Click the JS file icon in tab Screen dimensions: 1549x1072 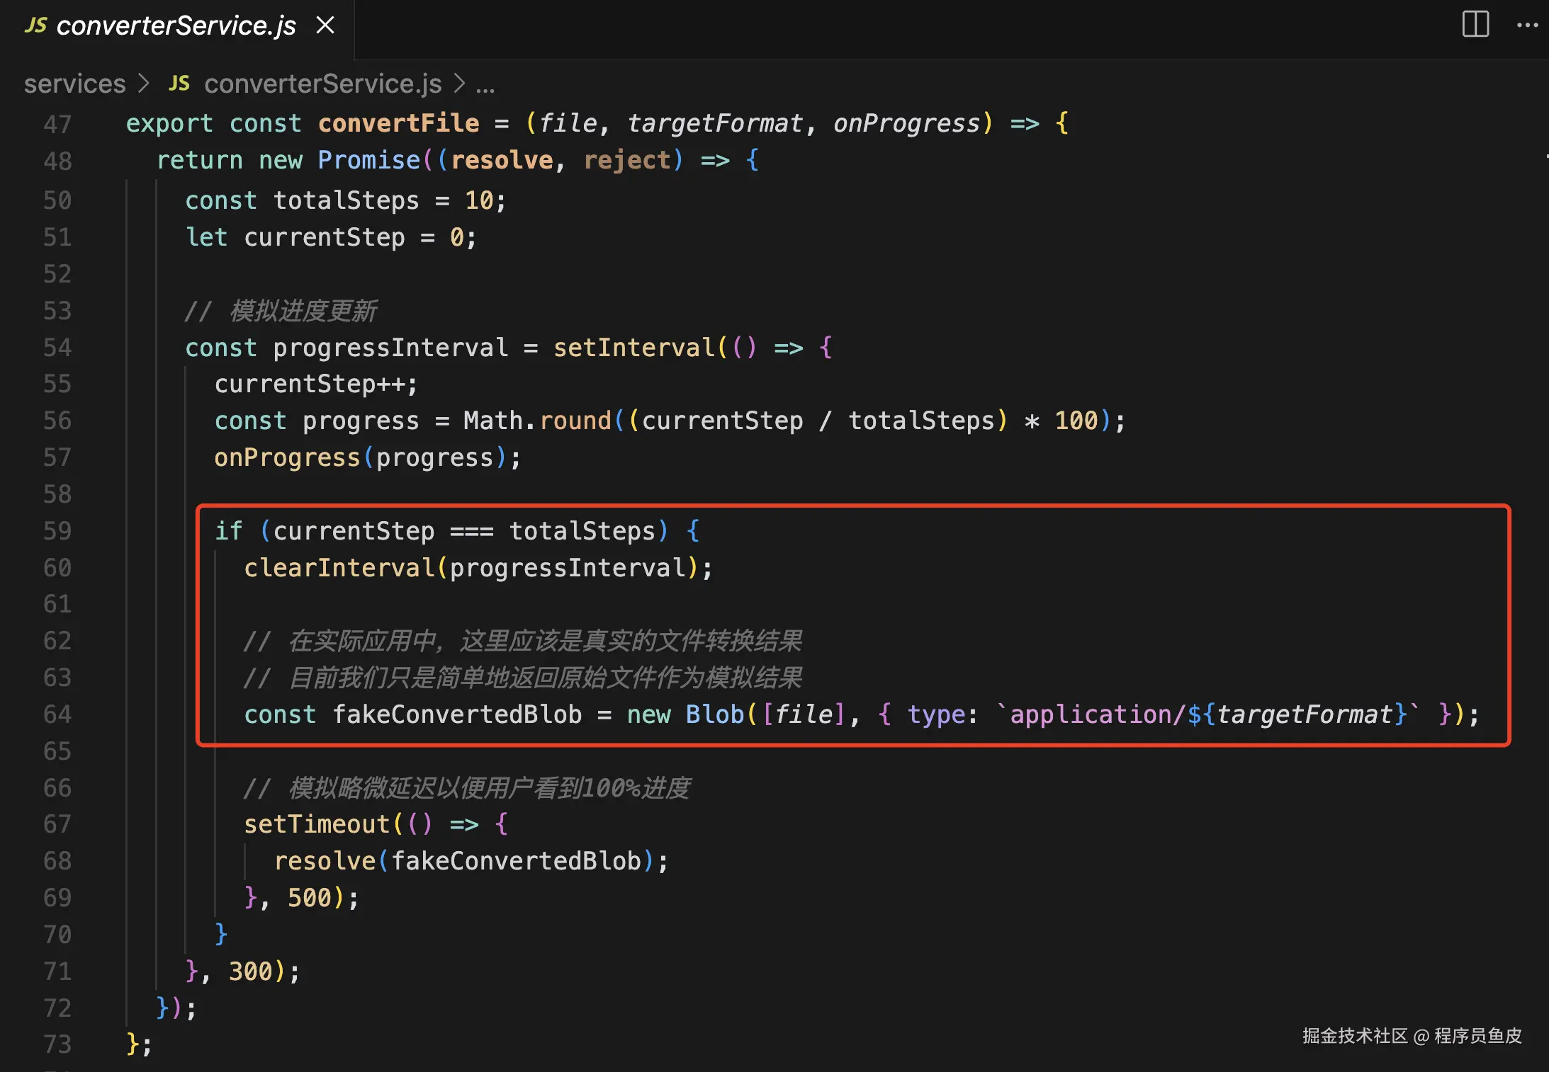pos(35,26)
